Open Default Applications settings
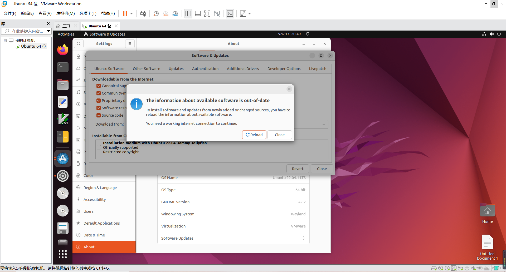The image size is (506, 272). (104, 223)
